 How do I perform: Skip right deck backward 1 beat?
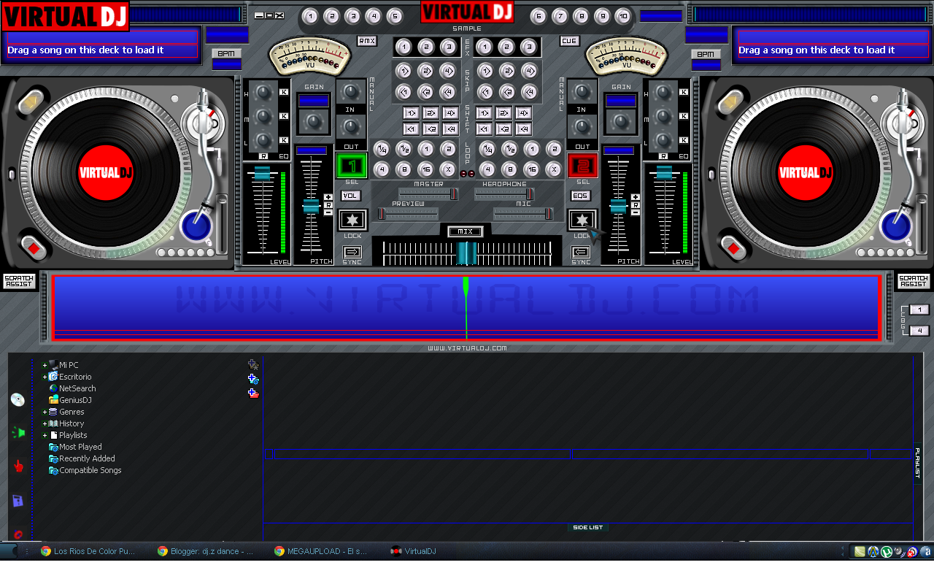485,92
